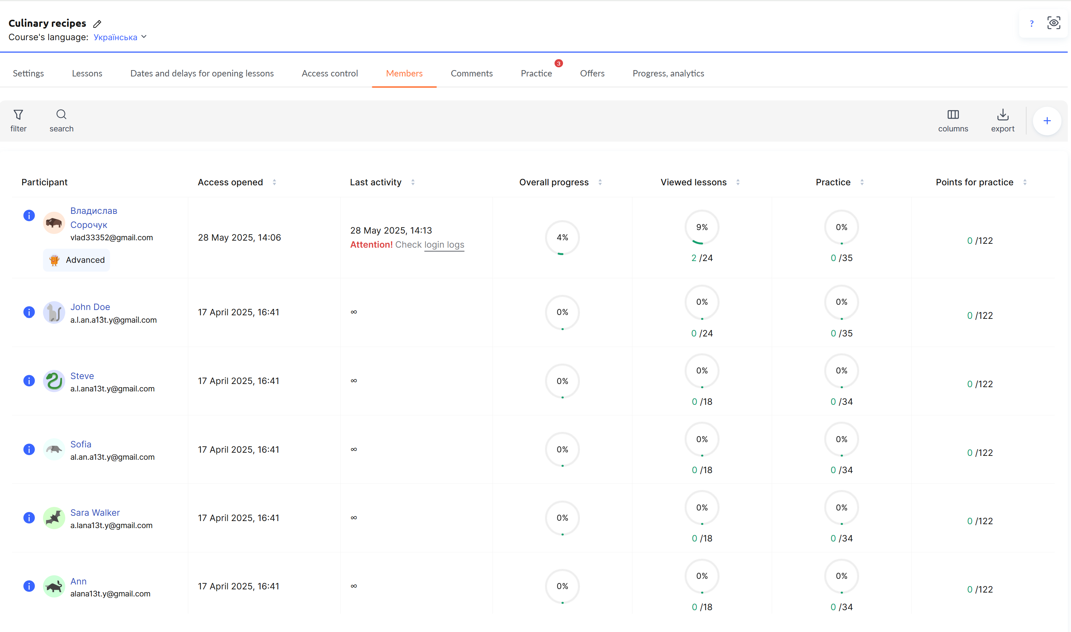Image resolution: width=1071 pixels, height=632 pixels.
Task: Sort by Overall progress column
Action: [600, 182]
